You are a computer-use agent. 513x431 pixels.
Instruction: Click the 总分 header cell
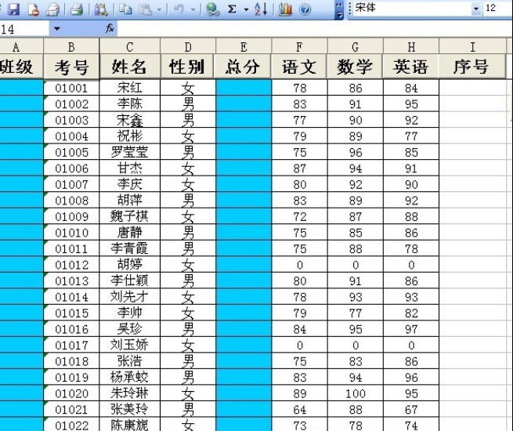[243, 67]
